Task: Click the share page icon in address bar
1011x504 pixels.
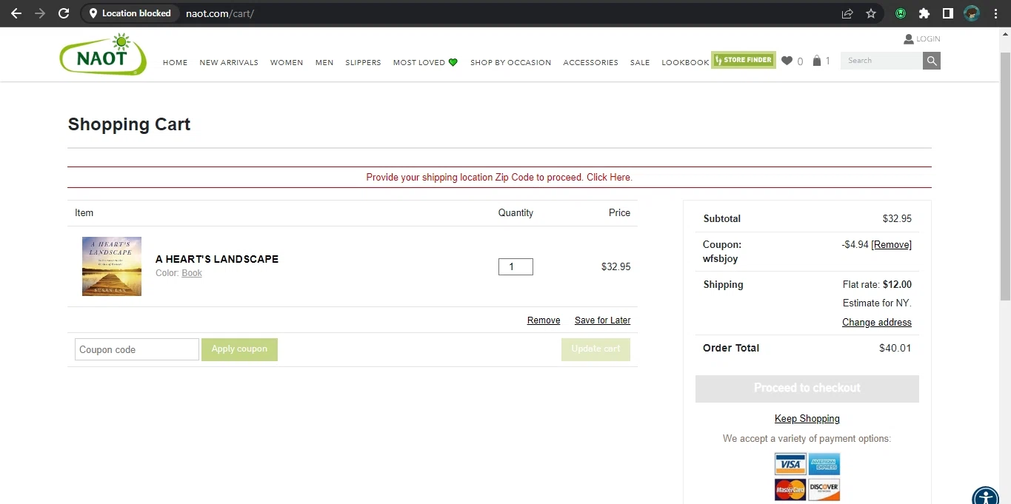Action: [x=847, y=13]
